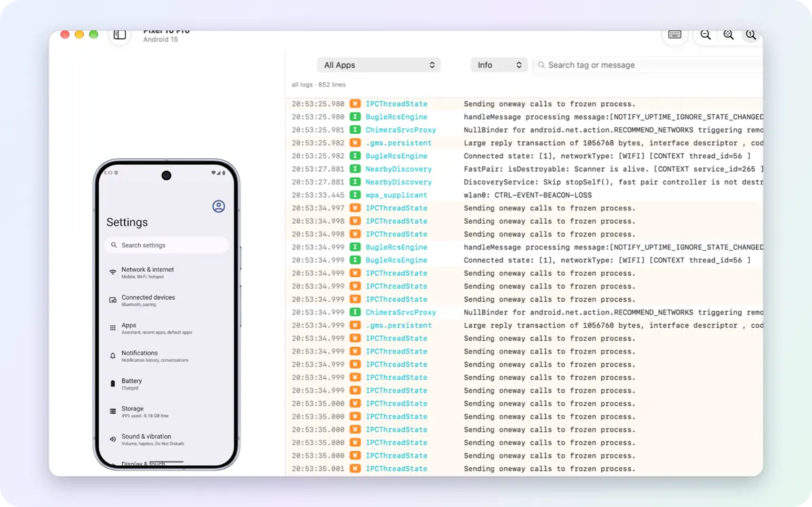Image resolution: width=812 pixels, height=507 pixels.
Task: Tap phone status bar clock 8:53
Action: (108, 173)
